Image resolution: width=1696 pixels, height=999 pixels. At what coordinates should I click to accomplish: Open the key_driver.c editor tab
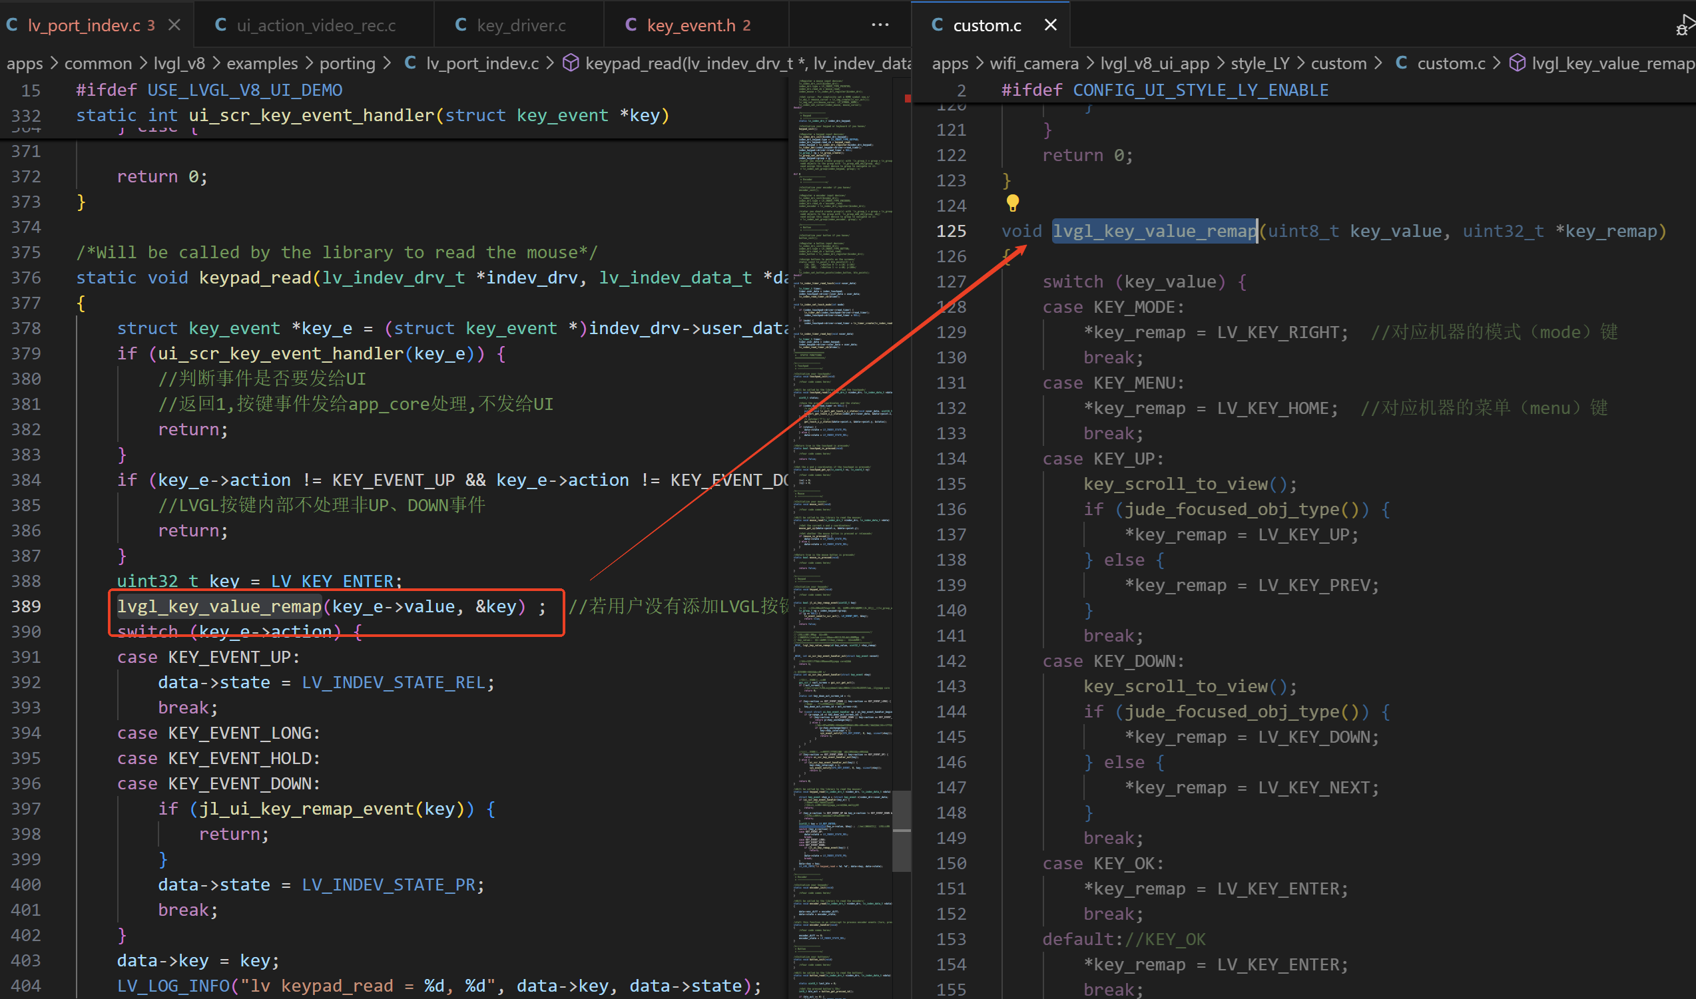pyautogui.click(x=521, y=25)
